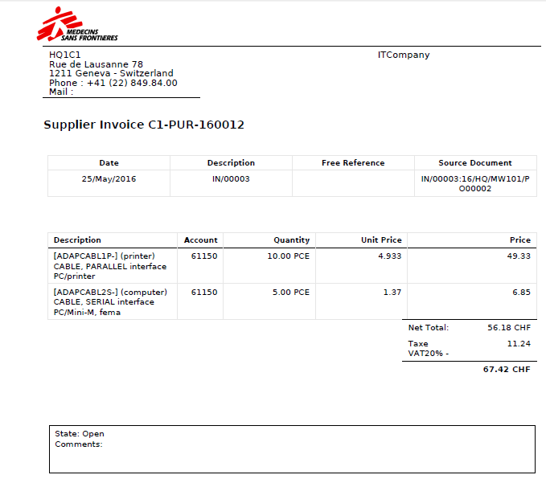Click the 'Taxe VAT20% -' label
The width and height of the screenshot is (546, 479).
point(429,349)
